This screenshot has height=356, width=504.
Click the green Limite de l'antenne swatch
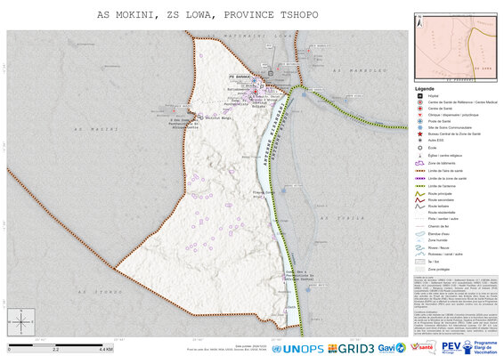click(x=419, y=186)
